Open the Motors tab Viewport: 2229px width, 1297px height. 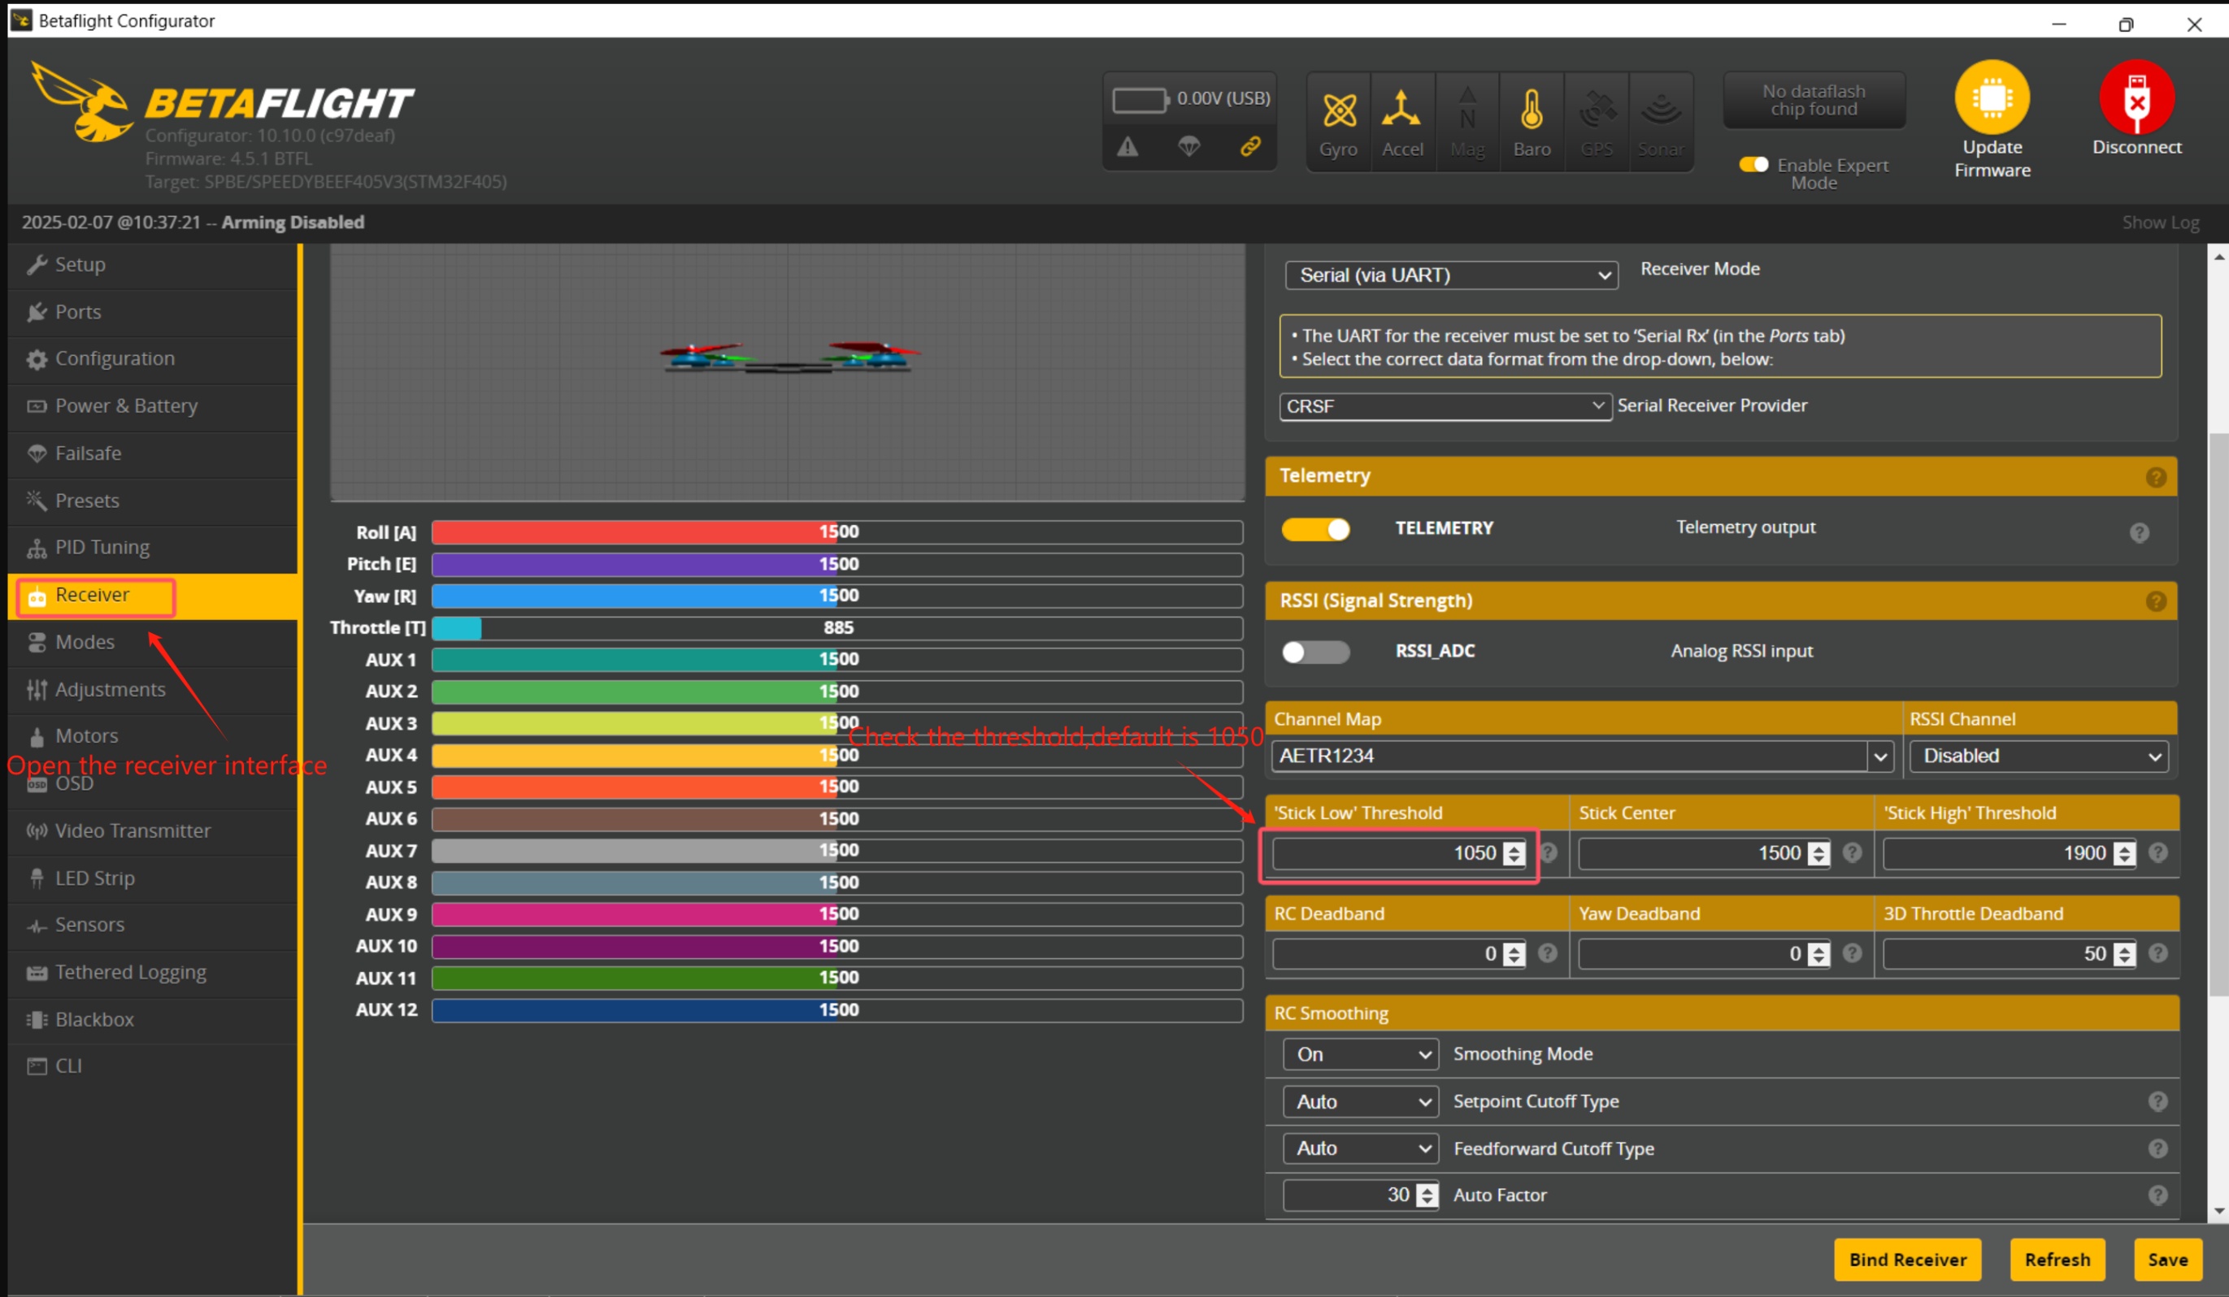pos(152,736)
